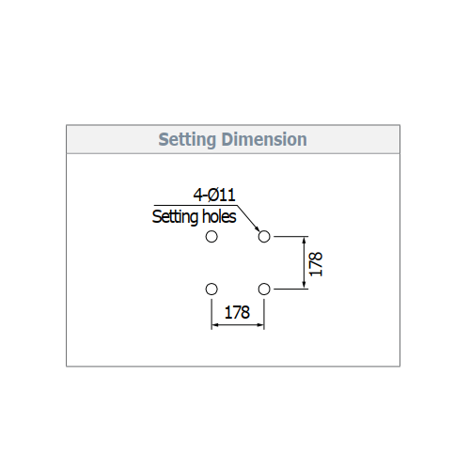Select the top-left setting hole circle

(x=211, y=237)
